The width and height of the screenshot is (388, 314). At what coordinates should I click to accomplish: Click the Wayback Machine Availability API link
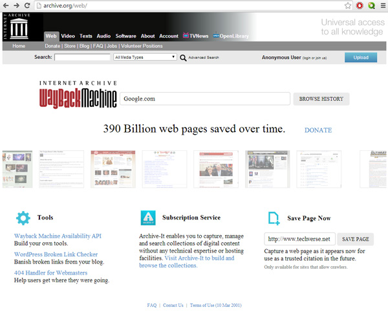(x=58, y=236)
